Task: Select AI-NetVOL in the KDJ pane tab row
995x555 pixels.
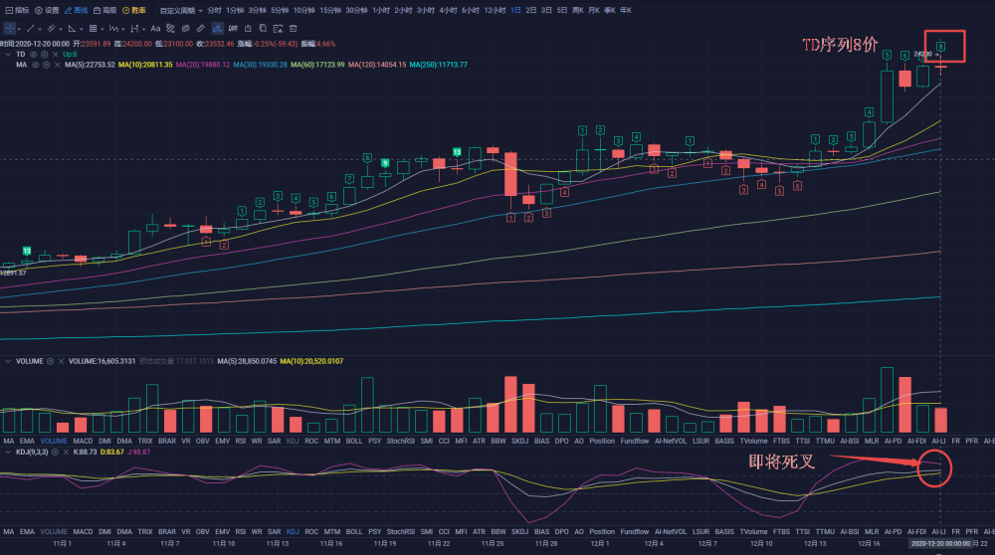Action: point(671,531)
